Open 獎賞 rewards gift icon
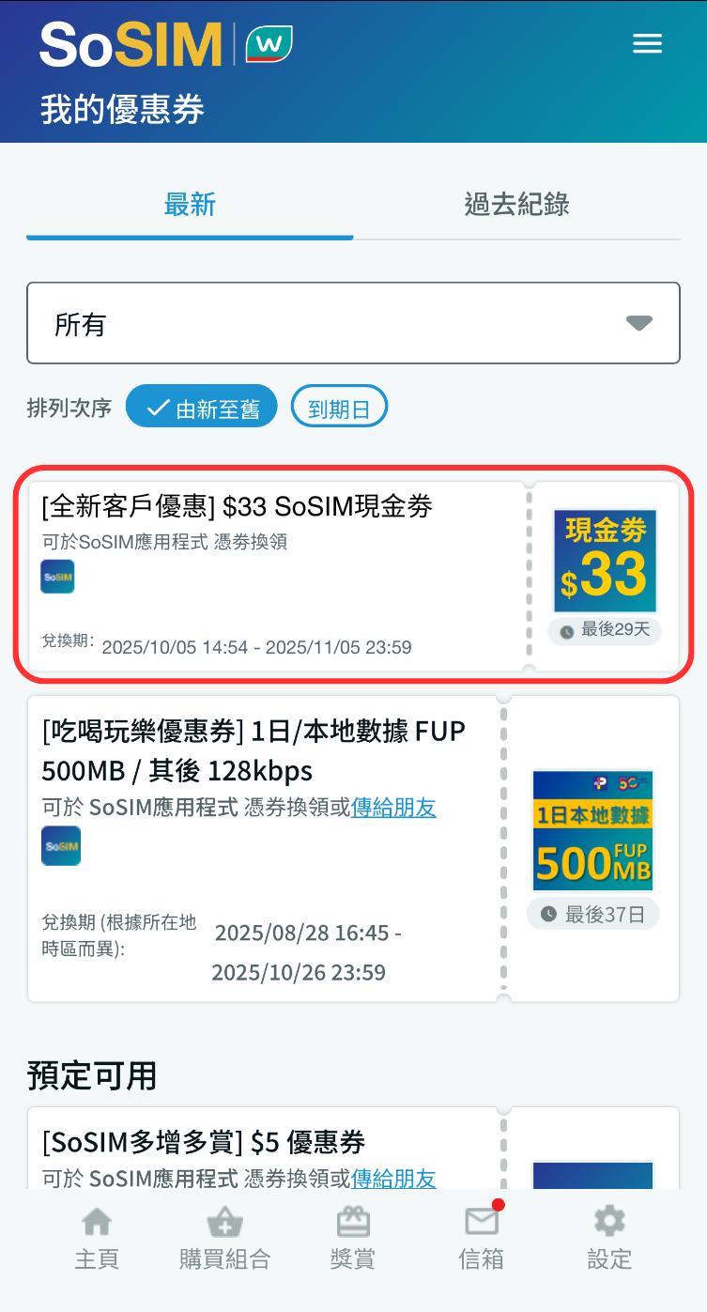 coord(353,1222)
